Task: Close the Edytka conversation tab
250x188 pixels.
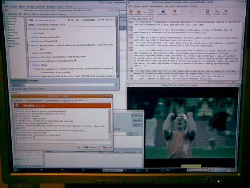Action: coord(86,100)
